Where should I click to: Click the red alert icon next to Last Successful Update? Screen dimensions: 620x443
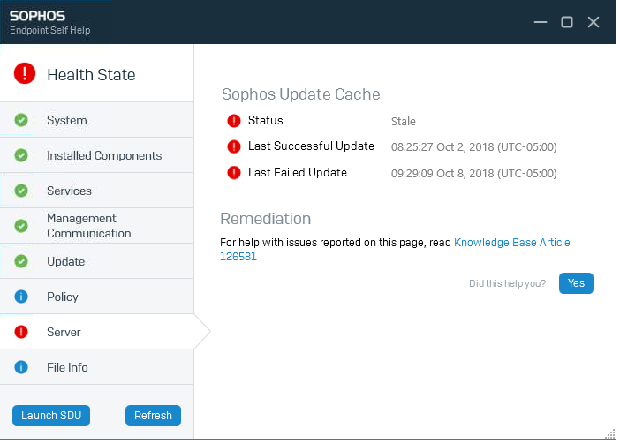tap(234, 146)
